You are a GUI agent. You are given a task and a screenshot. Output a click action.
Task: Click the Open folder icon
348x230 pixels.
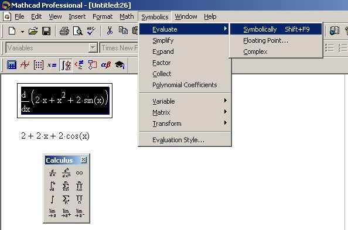click(x=33, y=31)
